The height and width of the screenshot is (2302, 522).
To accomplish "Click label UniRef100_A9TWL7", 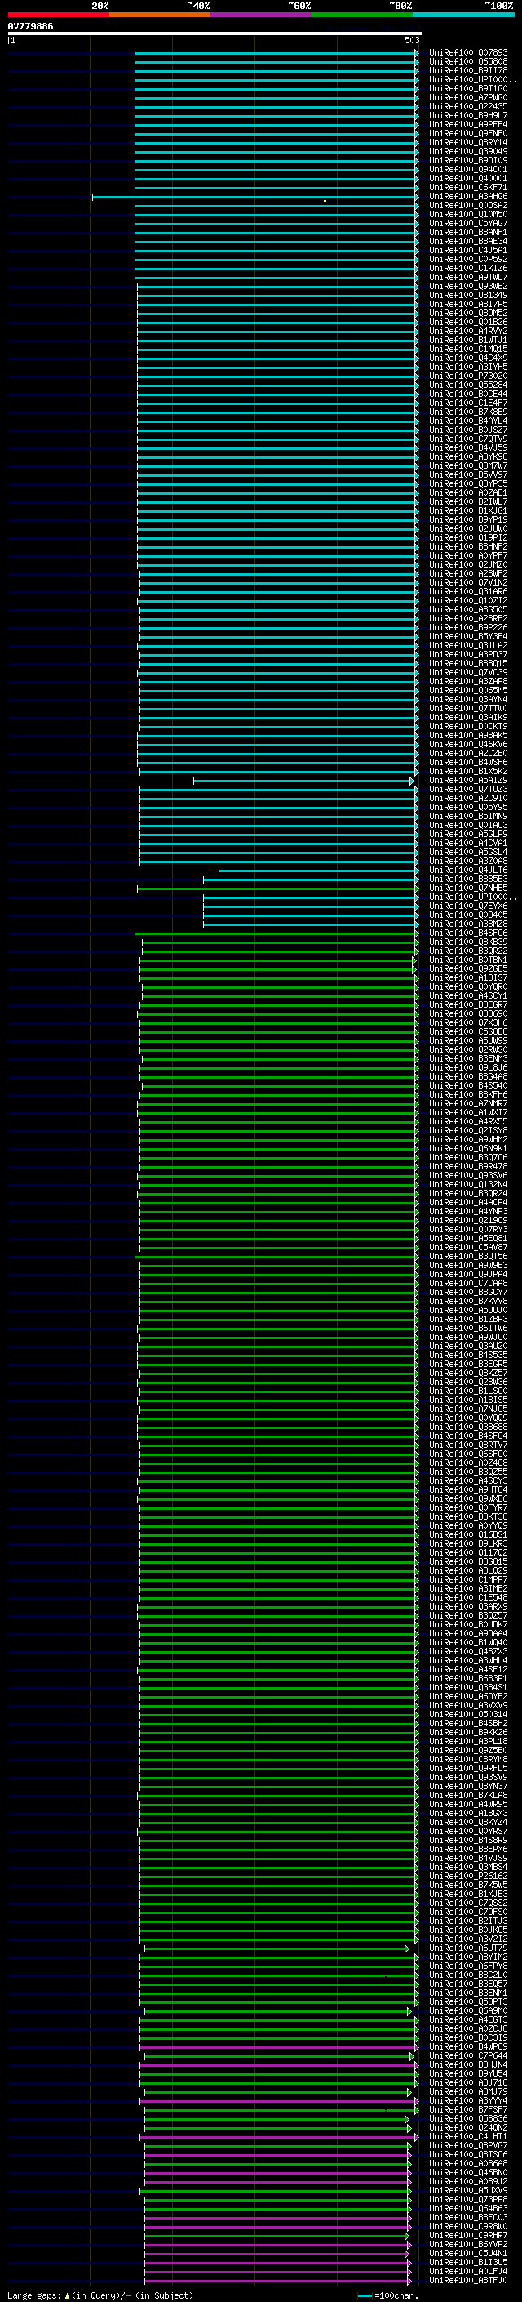I will (468, 277).
